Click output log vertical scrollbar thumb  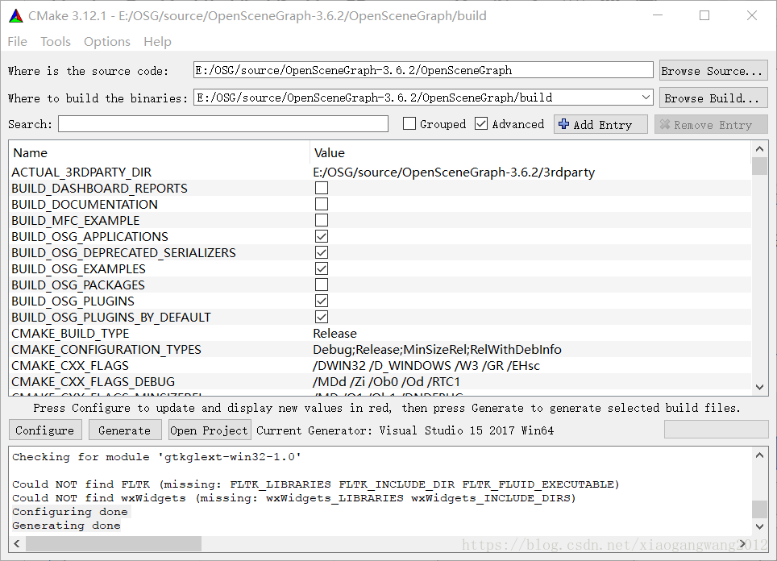click(x=759, y=509)
